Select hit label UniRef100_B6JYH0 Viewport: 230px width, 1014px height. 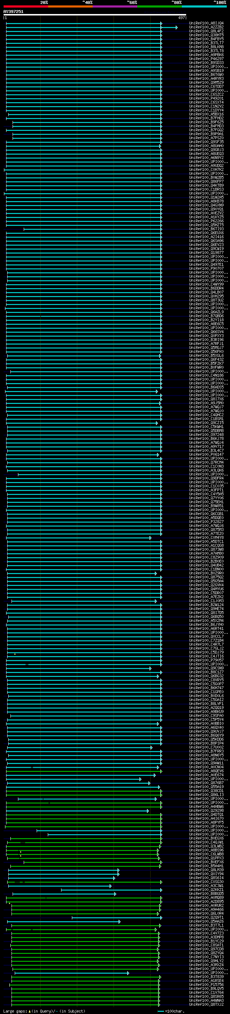click(206, 624)
